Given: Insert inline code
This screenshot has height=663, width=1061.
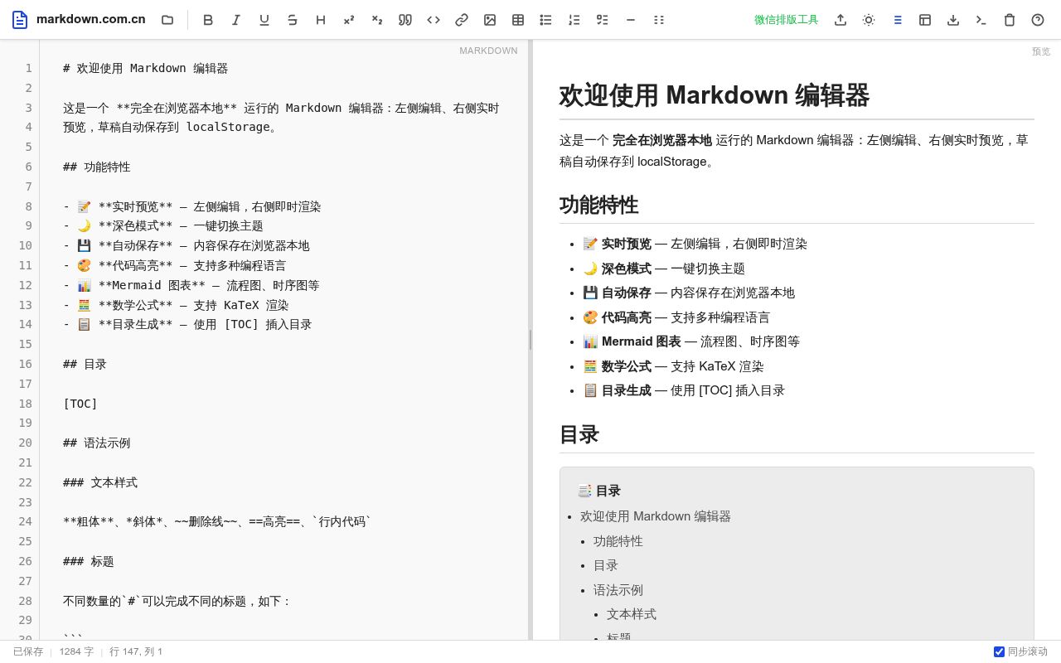Looking at the screenshot, I should point(434,20).
